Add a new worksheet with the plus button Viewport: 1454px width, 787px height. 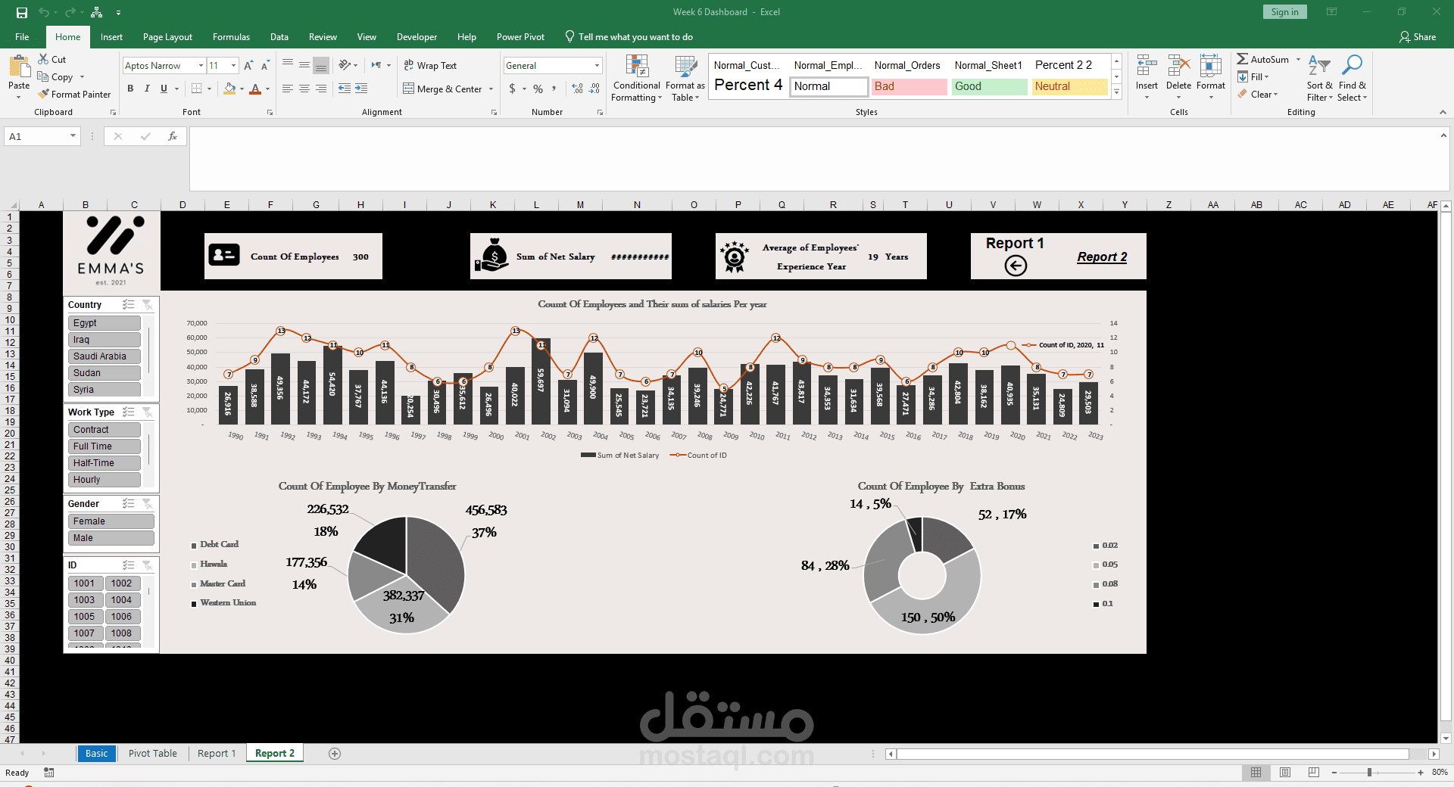click(x=334, y=753)
